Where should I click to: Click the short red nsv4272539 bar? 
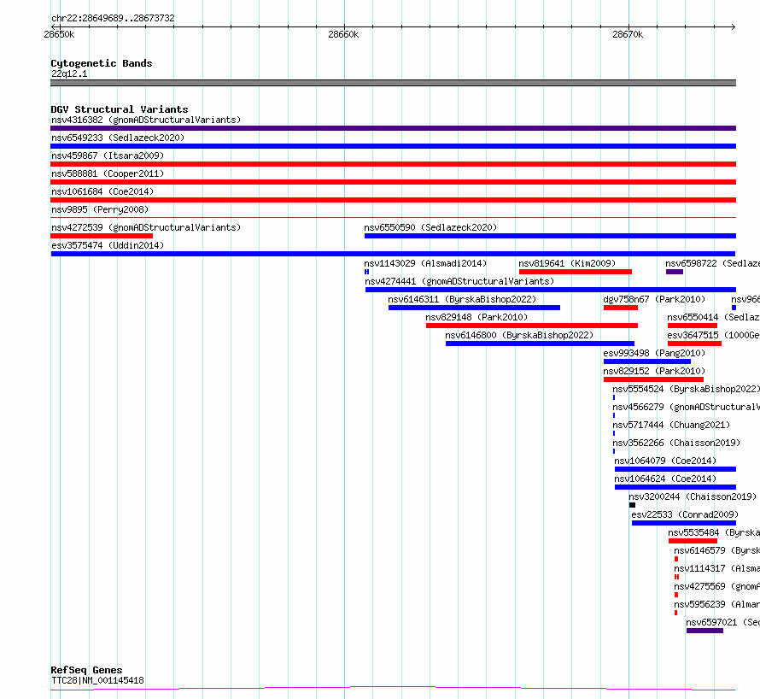point(102,236)
